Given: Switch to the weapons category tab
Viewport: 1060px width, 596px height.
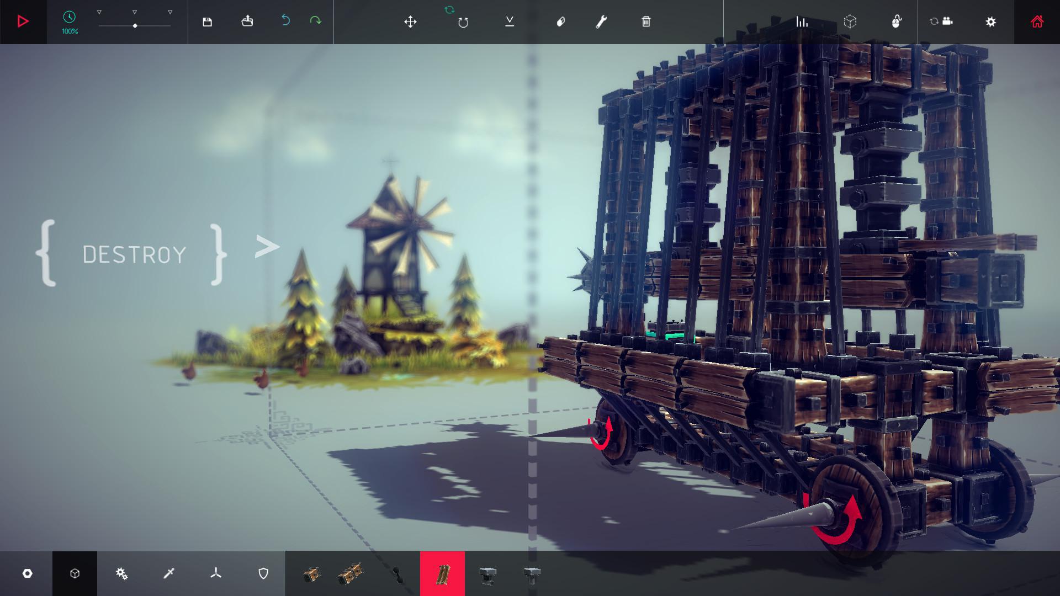Looking at the screenshot, I should tap(168, 573).
